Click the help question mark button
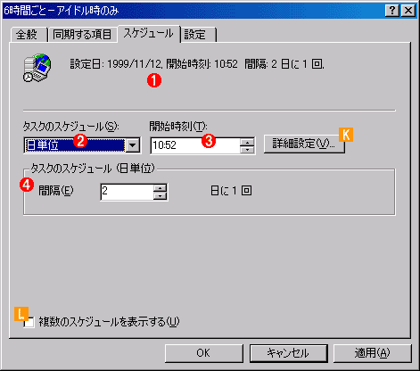 tap(392, 11)
